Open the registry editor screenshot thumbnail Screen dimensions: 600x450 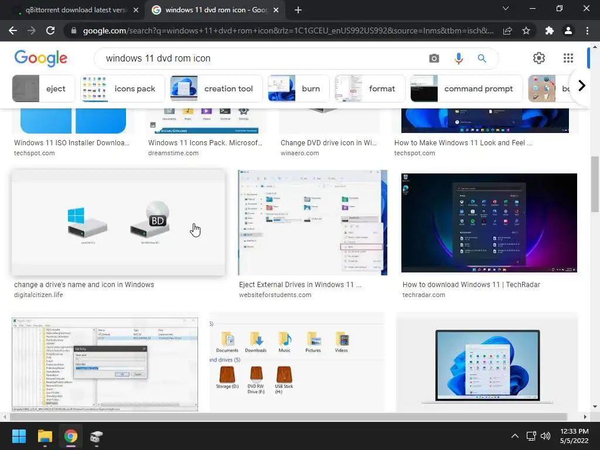[x=105, y=364]
